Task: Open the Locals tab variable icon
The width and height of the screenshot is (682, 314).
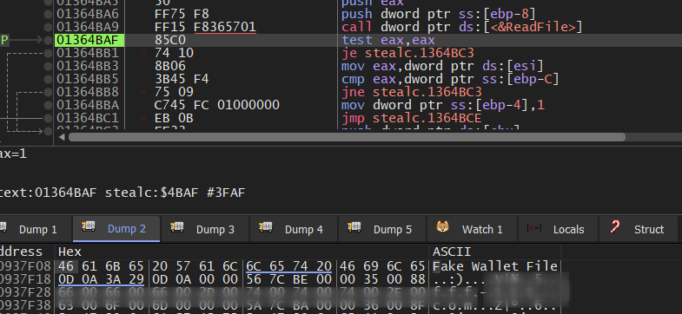Action: 534,227
